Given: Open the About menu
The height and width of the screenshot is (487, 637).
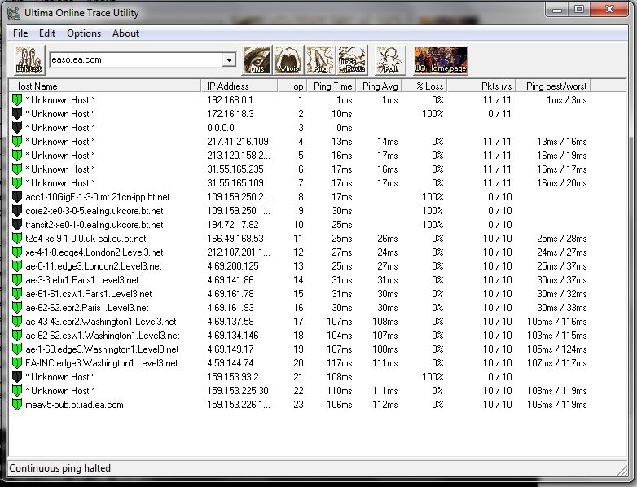Looking at the screenshot, I should click(x=125, y=33).
